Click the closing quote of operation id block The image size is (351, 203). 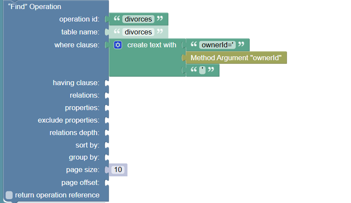pos(160,18)
